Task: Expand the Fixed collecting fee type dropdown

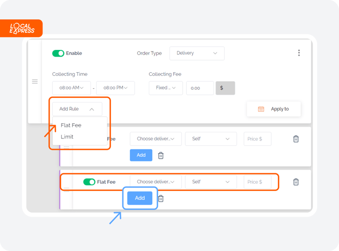Action: coord(165,88)
